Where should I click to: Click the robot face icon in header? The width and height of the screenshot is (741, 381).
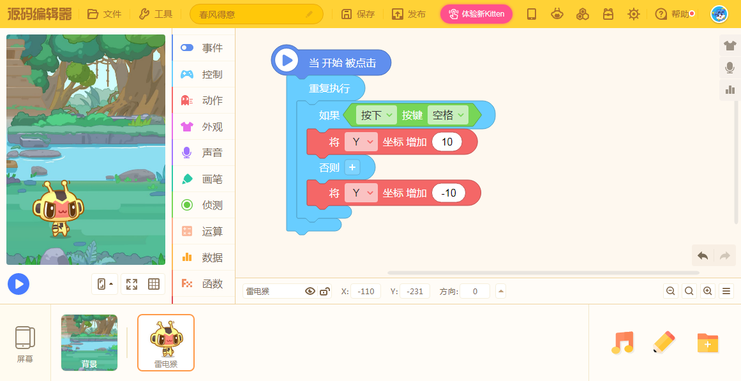click(557, 14)
